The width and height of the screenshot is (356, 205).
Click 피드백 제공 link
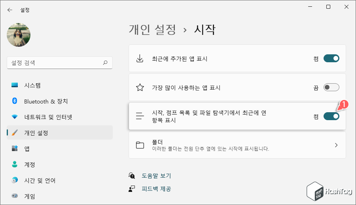156,189
